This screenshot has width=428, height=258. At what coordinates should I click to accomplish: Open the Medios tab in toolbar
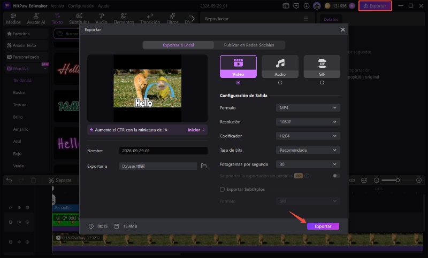13,19
